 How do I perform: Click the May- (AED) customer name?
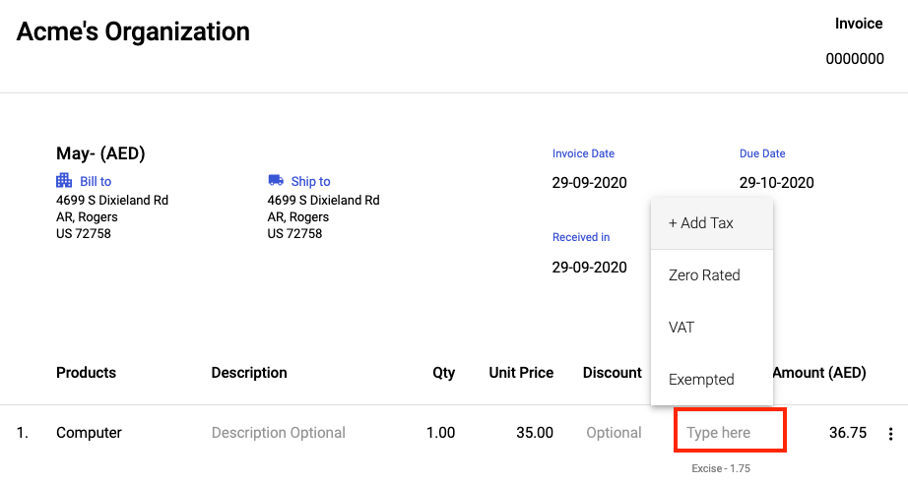click(100, 153)
